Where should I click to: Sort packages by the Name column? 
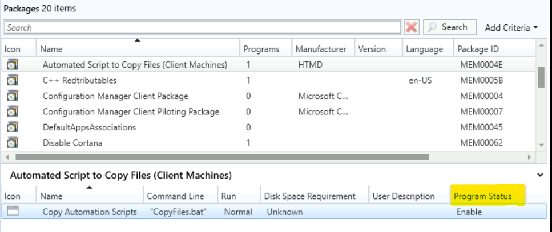(x=137, y=49)
